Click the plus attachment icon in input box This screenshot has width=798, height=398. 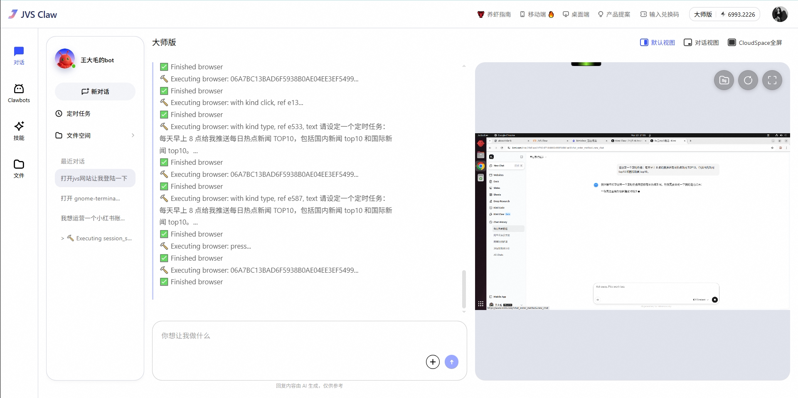(433, 362)
